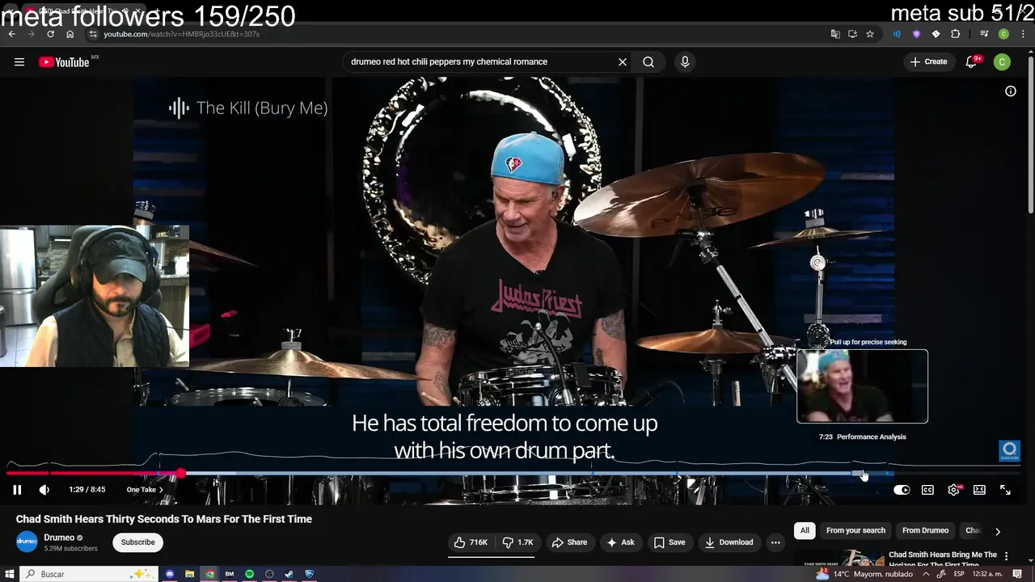This screenshot has width=1035, height=582.
Task: Enter full screen mode
Action: [x=1005, y=490]
